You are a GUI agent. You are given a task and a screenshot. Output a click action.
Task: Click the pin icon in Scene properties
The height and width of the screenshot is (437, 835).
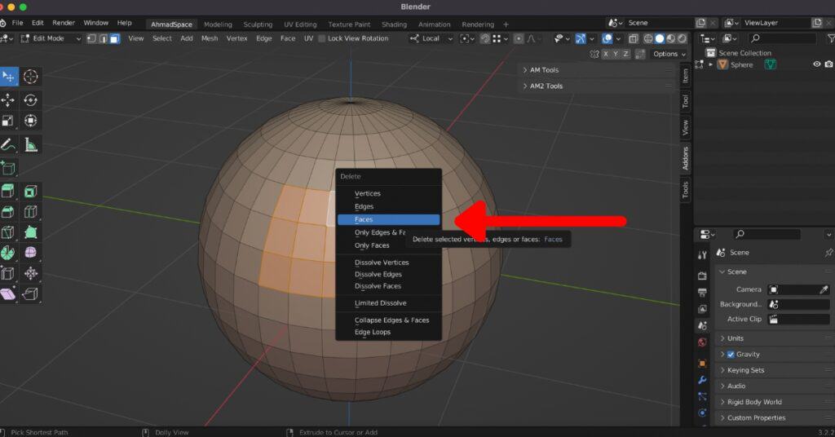828,252
